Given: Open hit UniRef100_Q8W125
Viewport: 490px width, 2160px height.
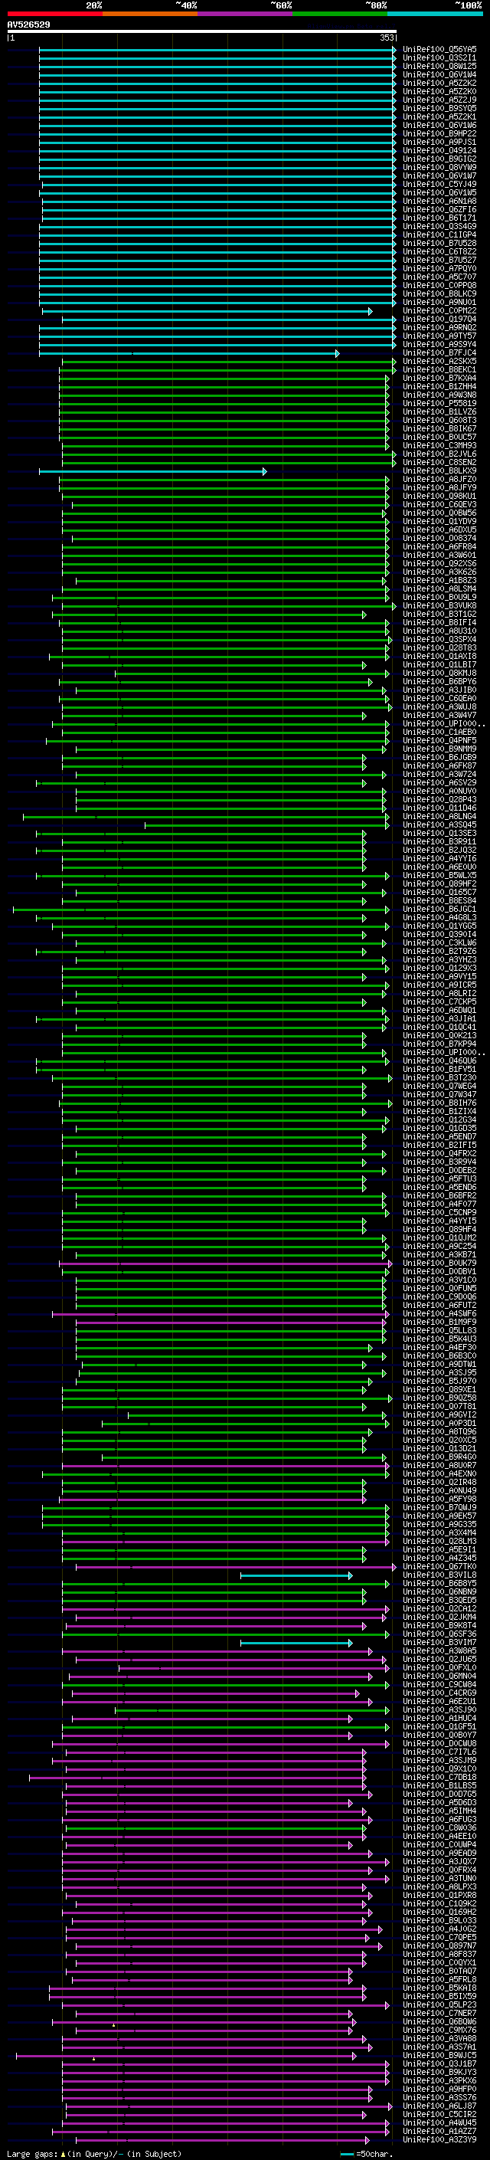Looking at the screenshot, I should [x=439, y=66].
